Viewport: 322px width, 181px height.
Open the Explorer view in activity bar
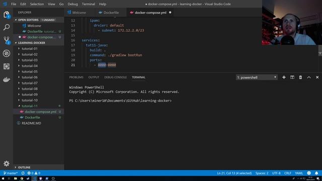pyautogui.click(x=7, y=15)
